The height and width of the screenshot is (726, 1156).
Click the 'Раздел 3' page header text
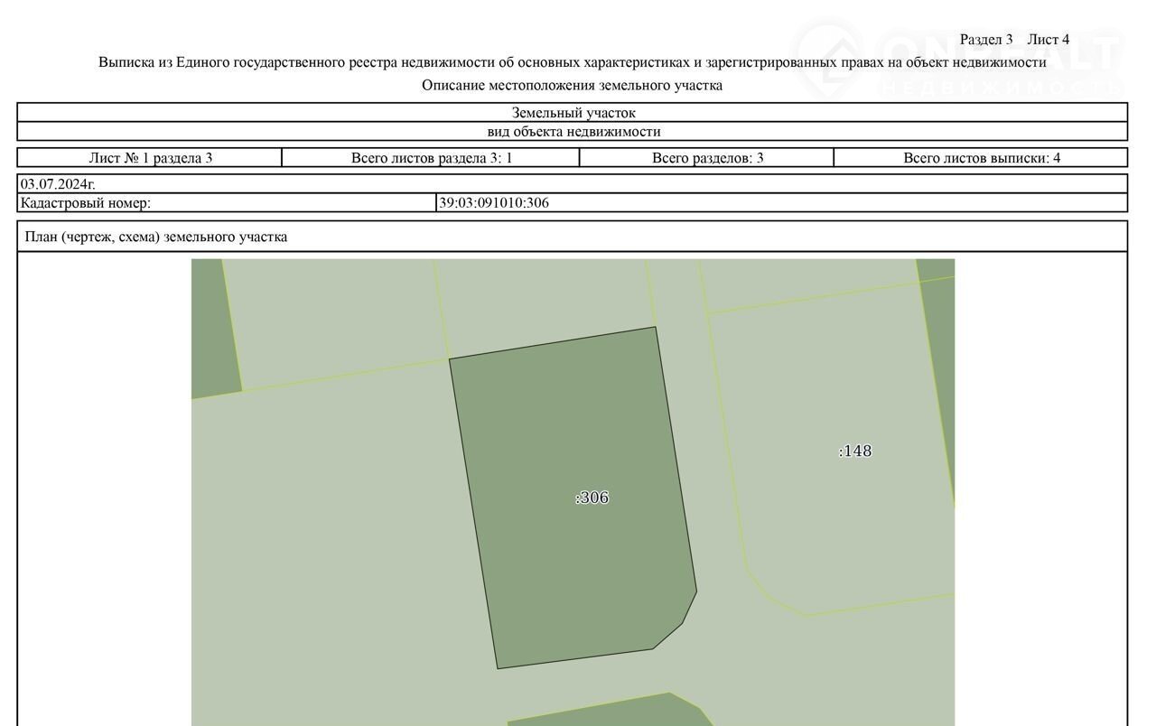pos(985,40)
